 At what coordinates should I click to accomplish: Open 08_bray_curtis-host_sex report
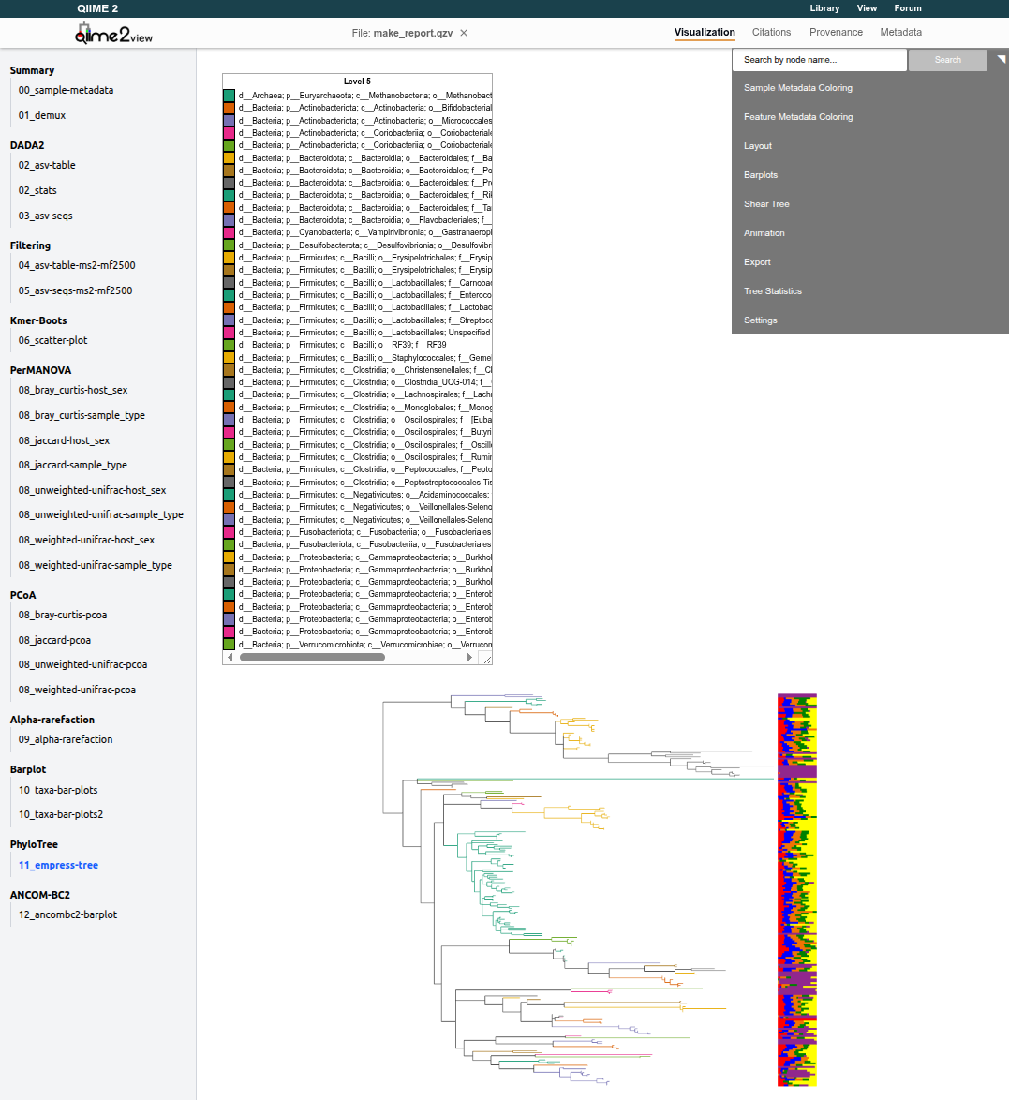point(73,391)
